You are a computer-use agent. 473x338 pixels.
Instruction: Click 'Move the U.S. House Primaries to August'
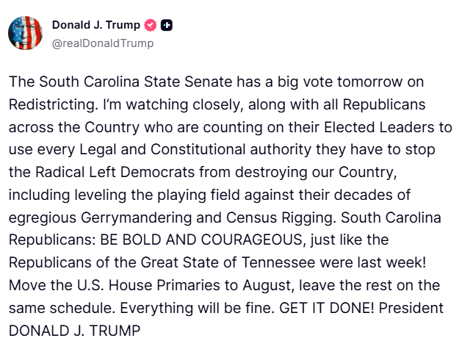coord(151,286)
